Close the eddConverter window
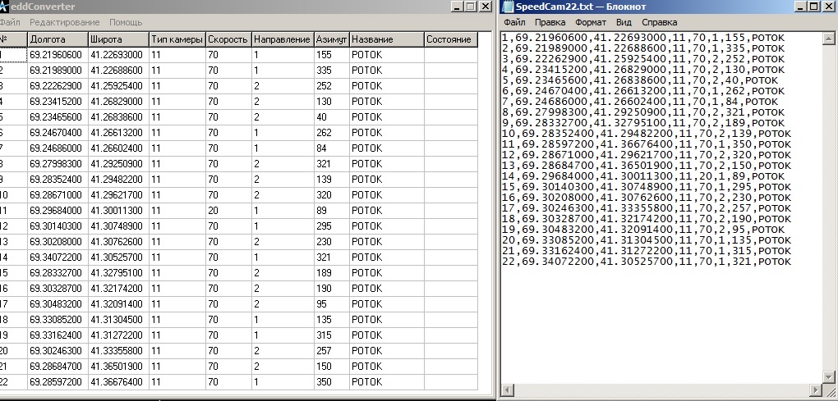This screenshot has width=838, height=401. click(486, 7)
